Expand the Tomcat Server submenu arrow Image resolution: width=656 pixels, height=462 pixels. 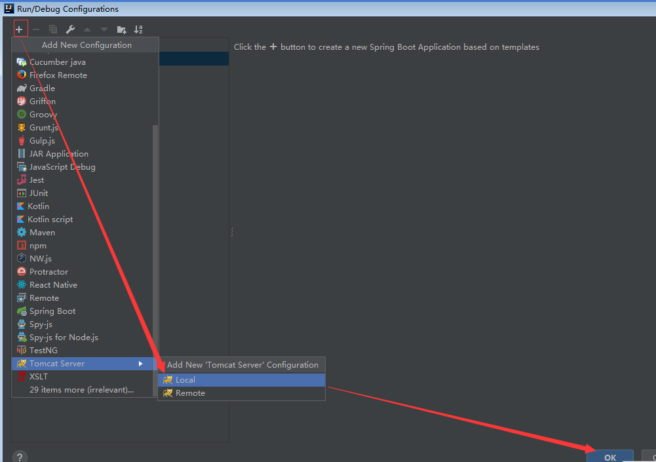coord(140,364)
